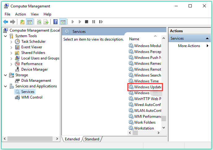
Task: Click the Export List toolbar icon
Action: [46, 22]
